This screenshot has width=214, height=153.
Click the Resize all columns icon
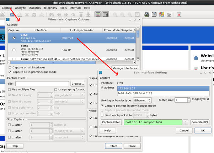(x=137, y=15)
